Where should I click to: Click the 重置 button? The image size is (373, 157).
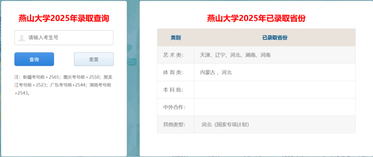[x=94, y=59]
